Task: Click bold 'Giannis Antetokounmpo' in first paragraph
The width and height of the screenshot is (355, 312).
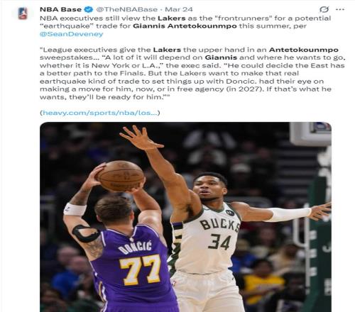Action: tap(185, 26)
